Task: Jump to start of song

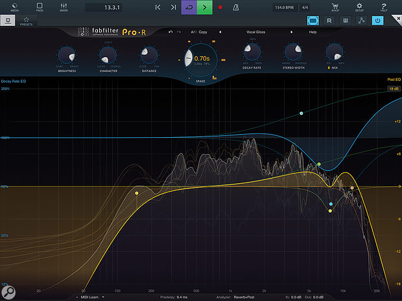Action: pyautogui.click(x=158, y=7)
